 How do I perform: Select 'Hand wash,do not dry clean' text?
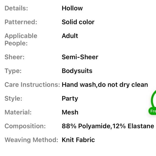pyautogui.click(x=105, y=85)
